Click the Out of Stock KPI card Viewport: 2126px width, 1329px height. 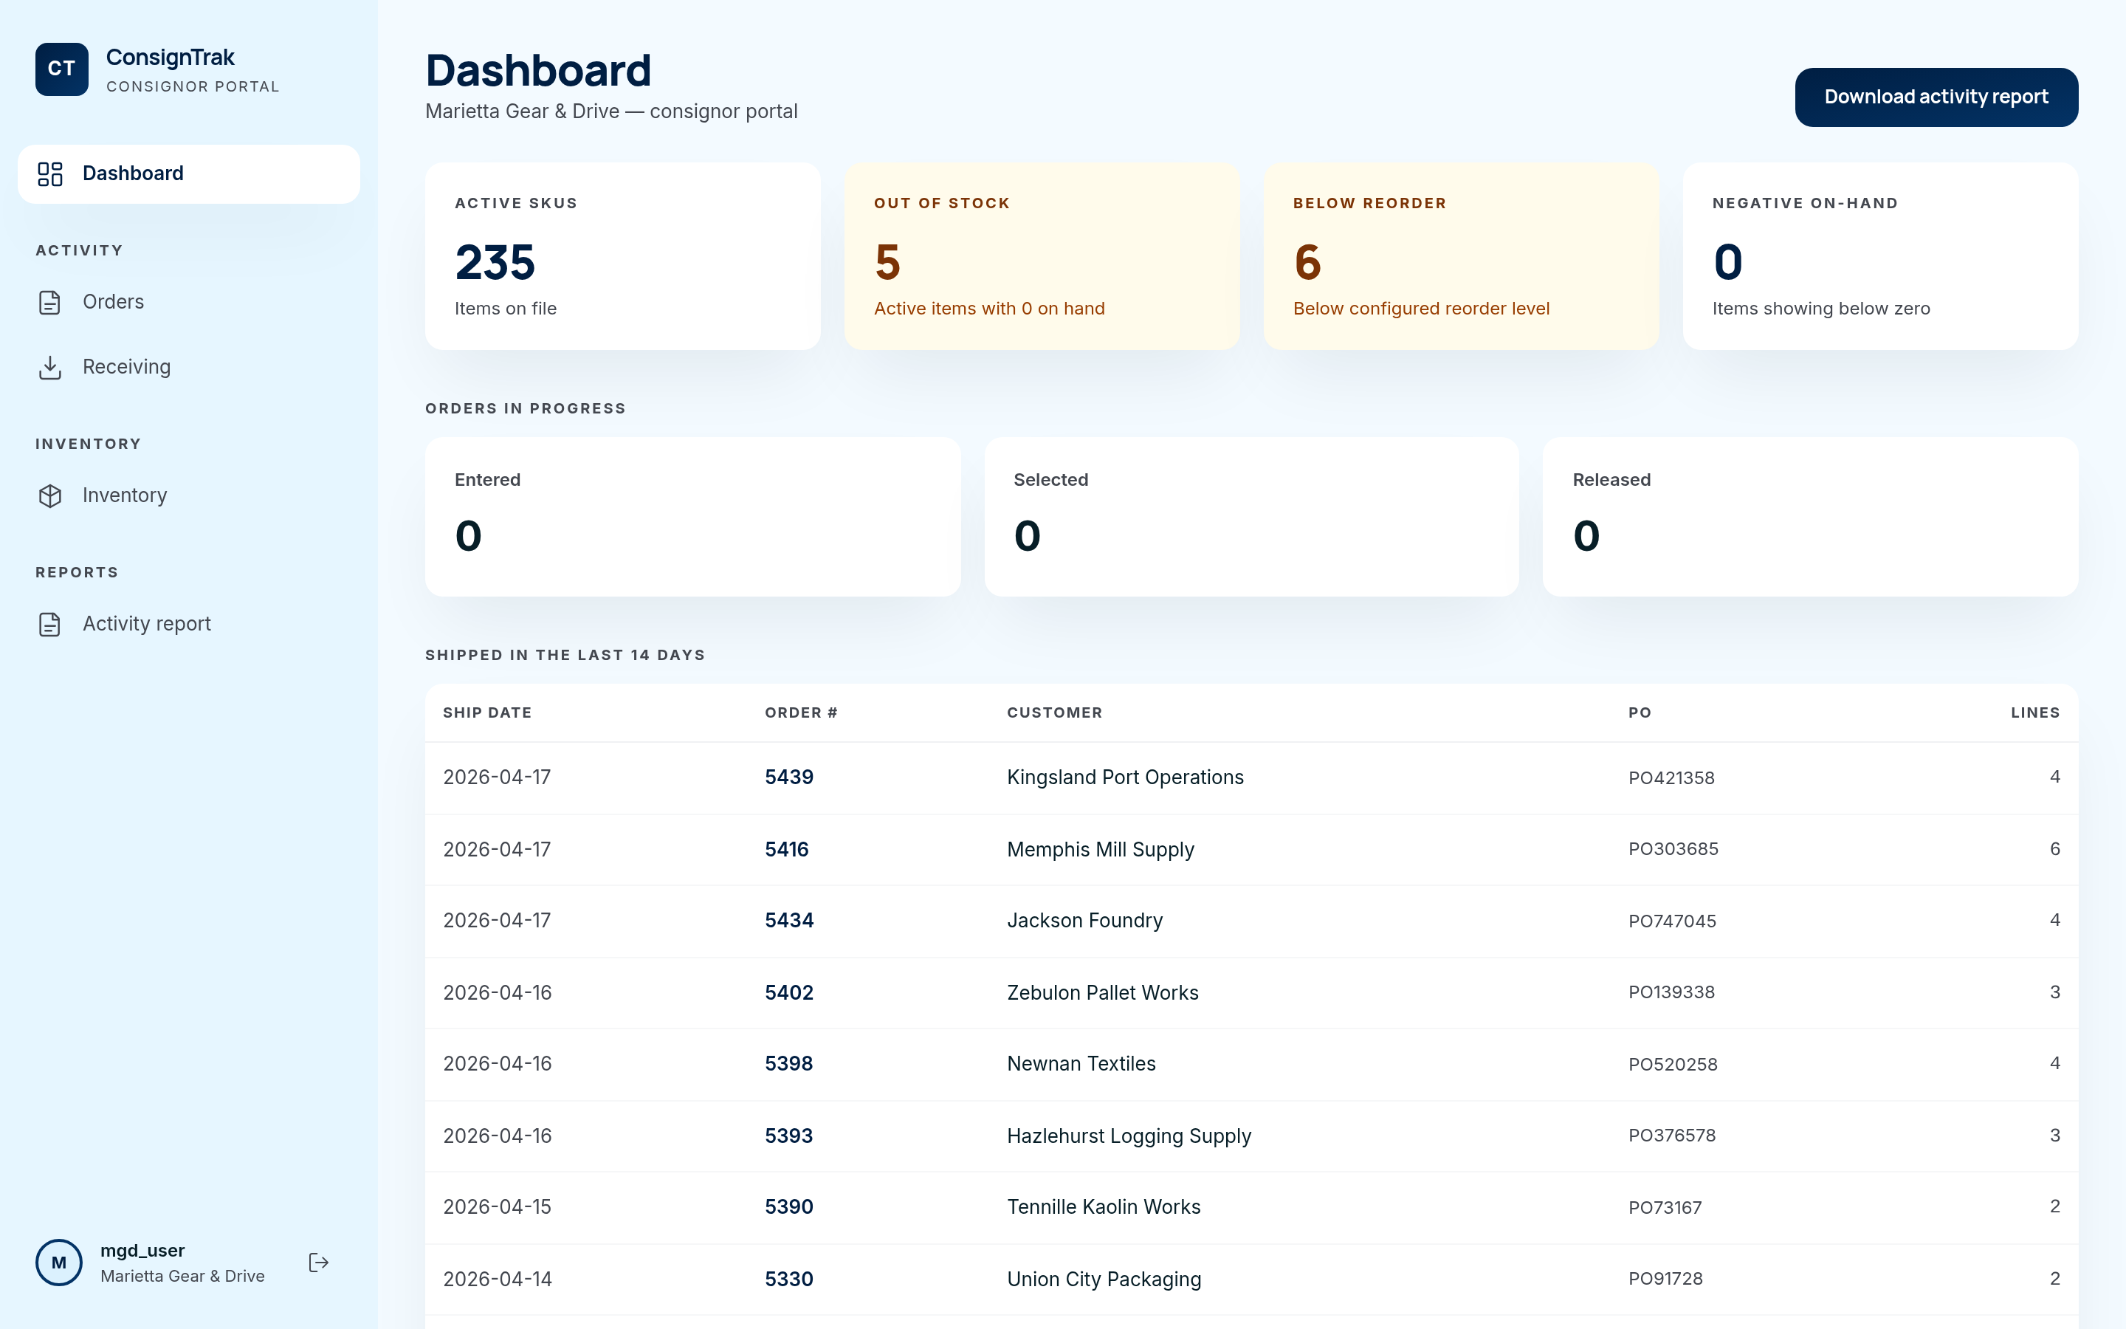pyautogui.click(x=1042, y=255)
